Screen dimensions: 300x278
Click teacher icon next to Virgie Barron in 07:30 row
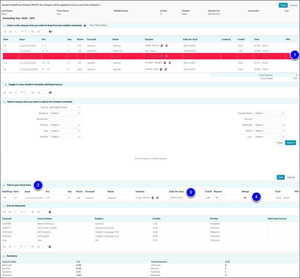[x=162, y=46]
